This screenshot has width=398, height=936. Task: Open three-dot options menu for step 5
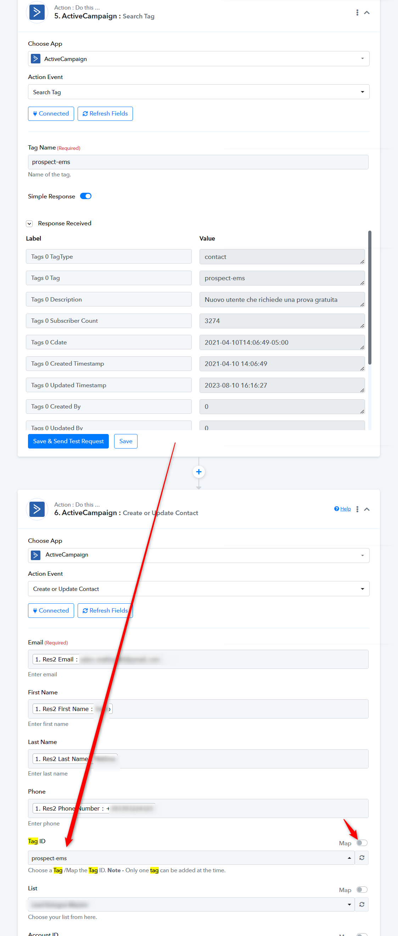tap(357, 13)
